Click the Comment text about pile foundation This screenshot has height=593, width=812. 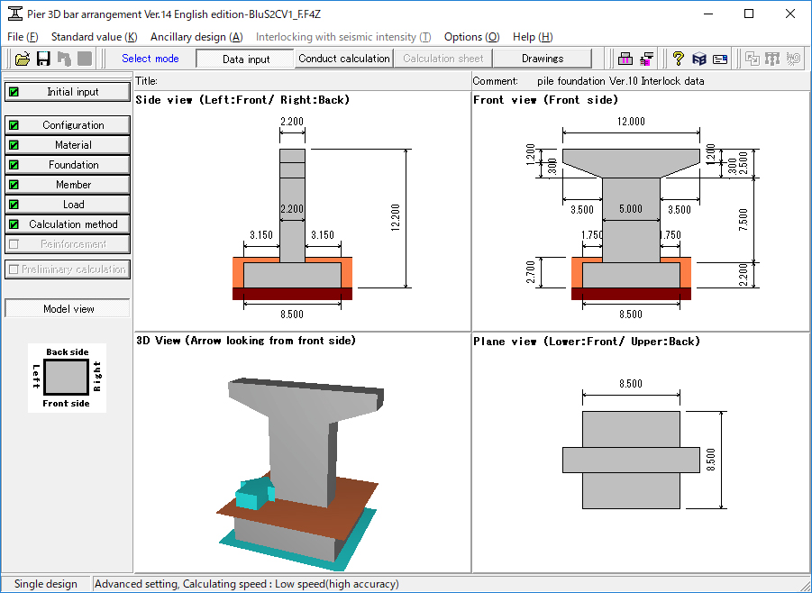620,81
